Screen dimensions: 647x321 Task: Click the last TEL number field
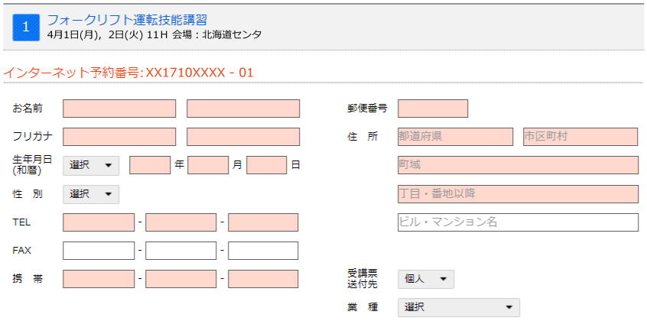263,222
